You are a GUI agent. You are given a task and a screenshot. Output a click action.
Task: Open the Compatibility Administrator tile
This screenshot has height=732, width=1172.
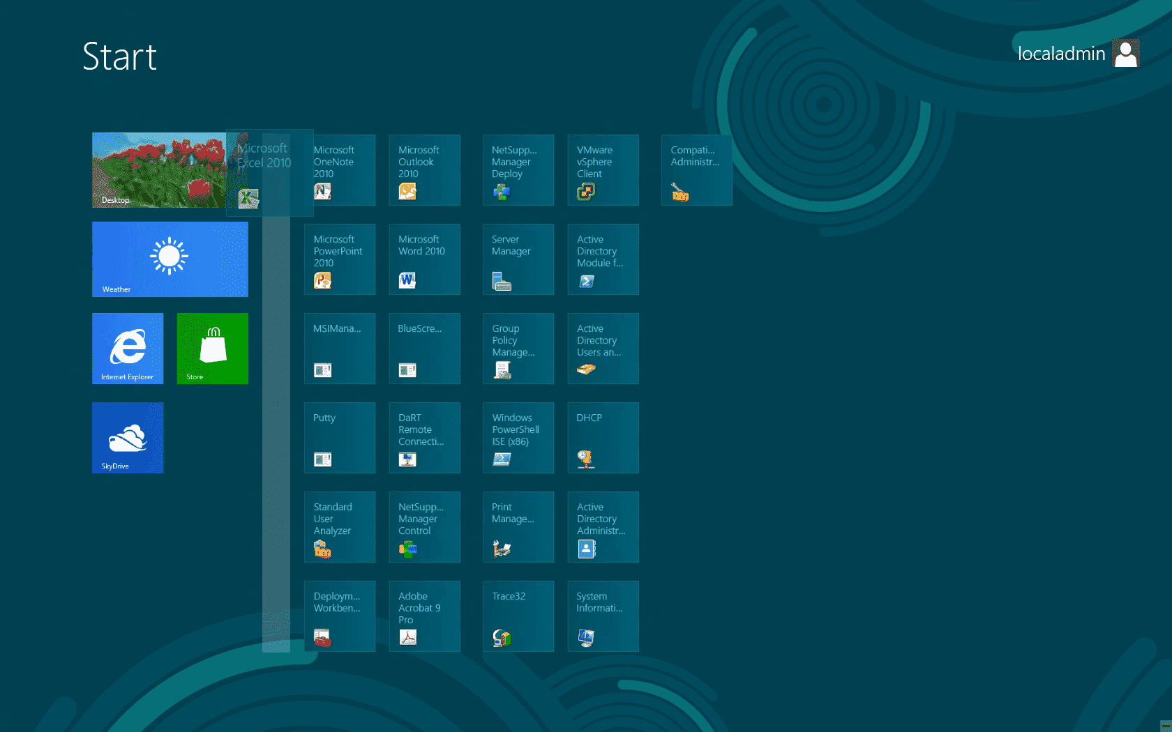[697, 170]
